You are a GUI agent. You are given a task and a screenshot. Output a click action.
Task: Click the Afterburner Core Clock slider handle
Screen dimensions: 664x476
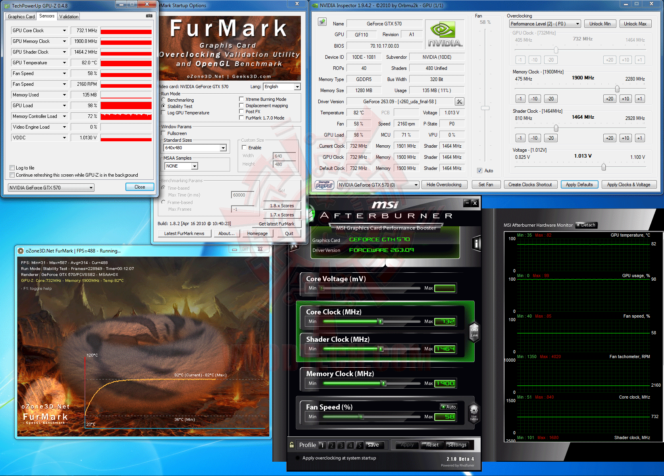click(381, 322)
